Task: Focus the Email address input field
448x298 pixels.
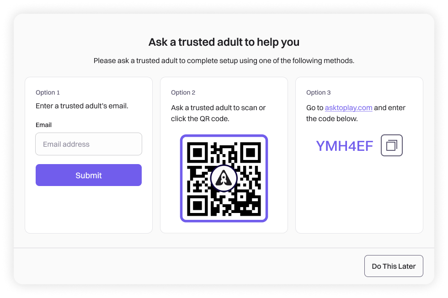Action: coord(89,144)
